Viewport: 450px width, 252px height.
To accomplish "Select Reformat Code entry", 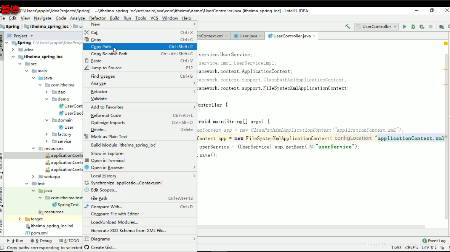I will pos(140,115).
